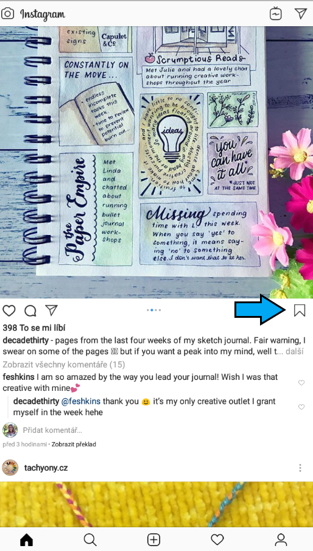Screen dimensions: 313x551
Task: Like decadethirty's reply with its small heart
Action: tap(301, 407)
